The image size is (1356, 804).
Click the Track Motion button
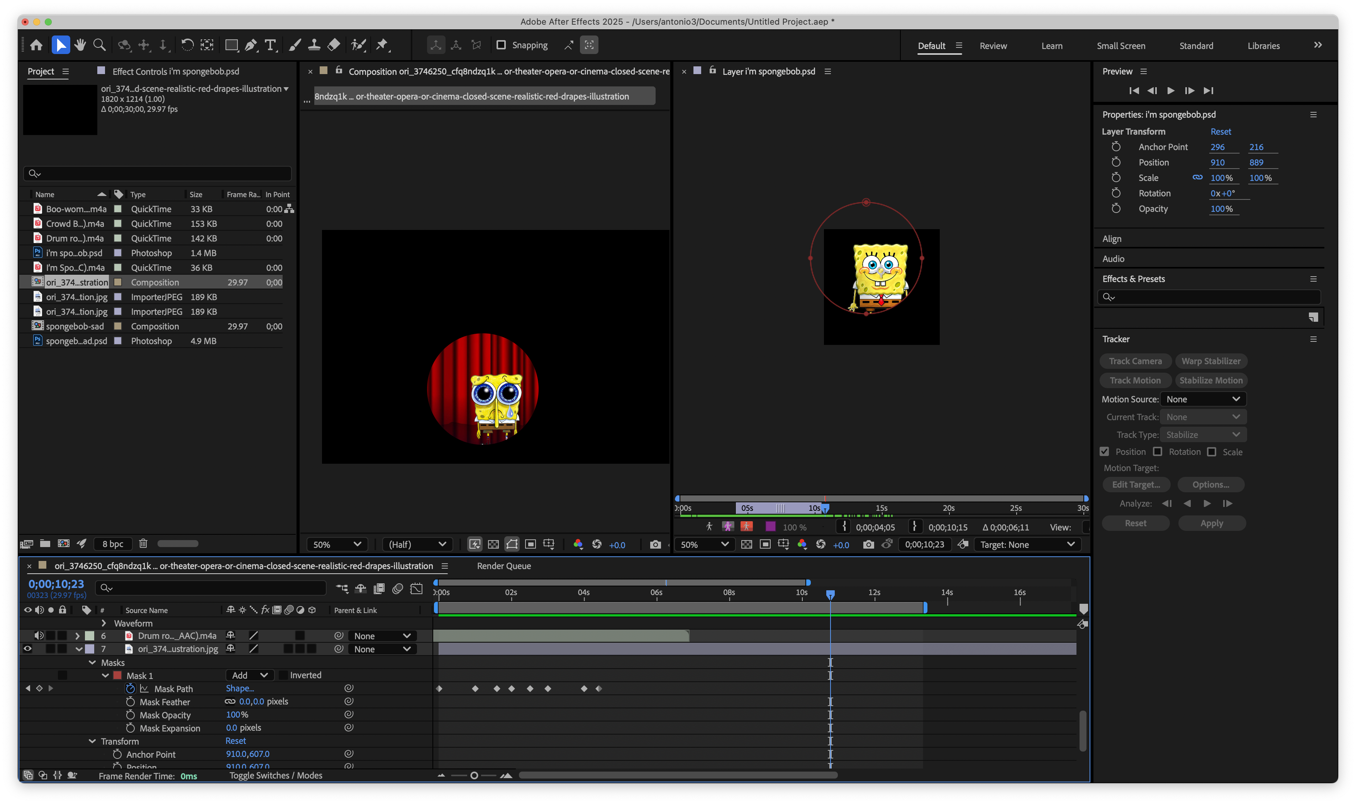pos(1135,380)
